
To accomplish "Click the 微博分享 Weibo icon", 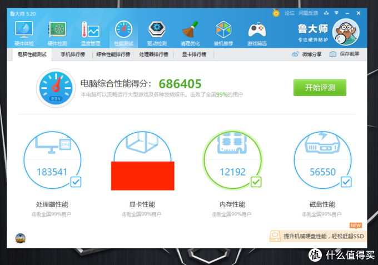I will (295, 54).
